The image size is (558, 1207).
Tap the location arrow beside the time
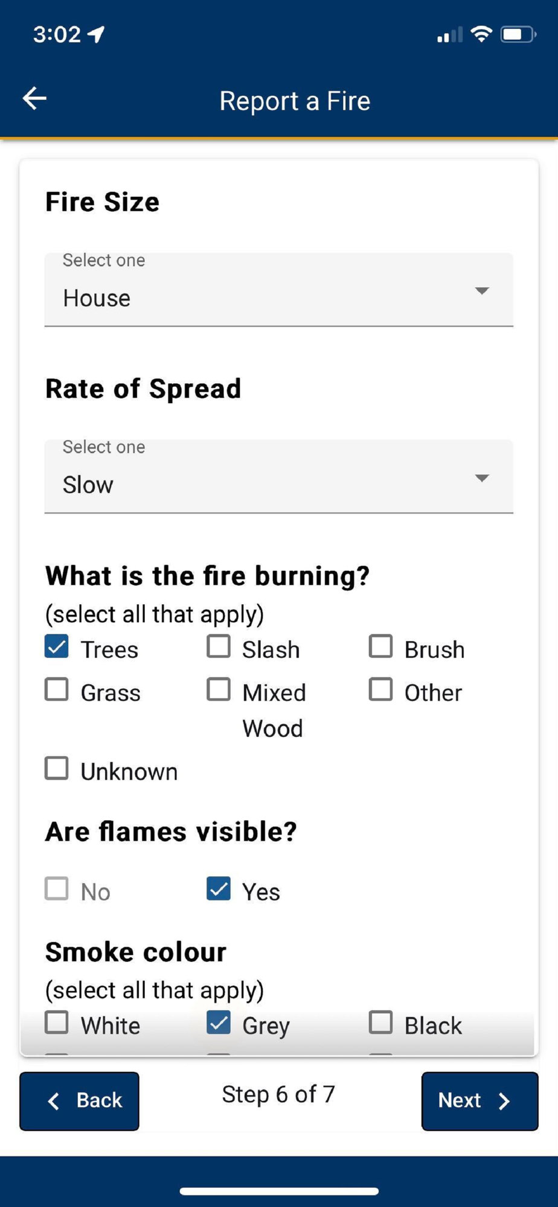(97, 34)
